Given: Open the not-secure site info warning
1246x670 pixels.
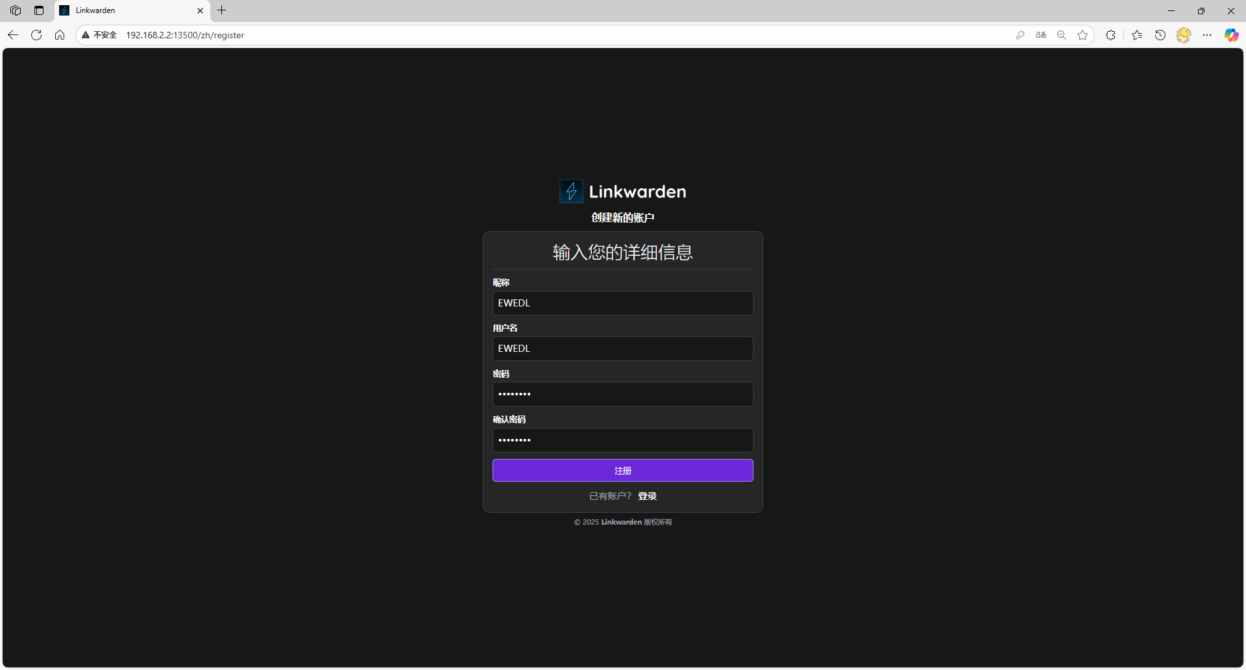Looking at the screenshot, I should [x=99, y=35].
